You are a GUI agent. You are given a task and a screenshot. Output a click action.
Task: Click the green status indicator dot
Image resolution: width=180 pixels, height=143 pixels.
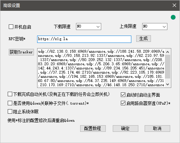coord(173,17)
